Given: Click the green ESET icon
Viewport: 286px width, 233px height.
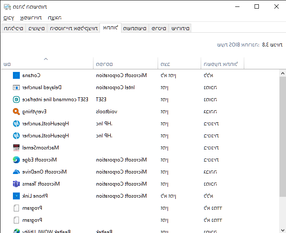Looking at the screenshot, I should (16, 99).
